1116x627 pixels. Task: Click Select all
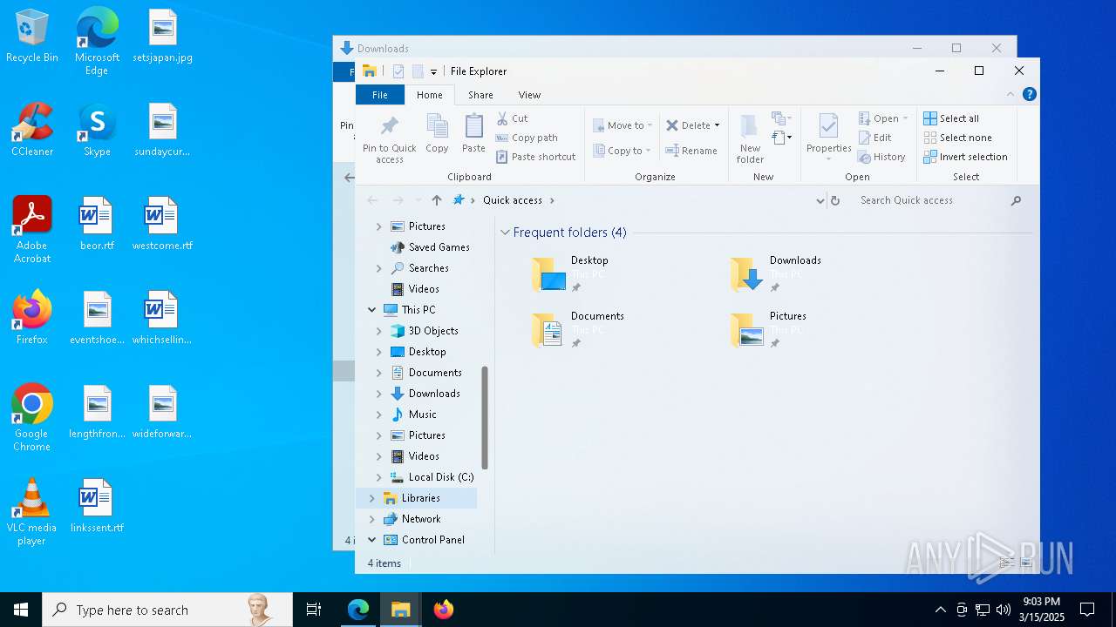click(x=951, y=118)
